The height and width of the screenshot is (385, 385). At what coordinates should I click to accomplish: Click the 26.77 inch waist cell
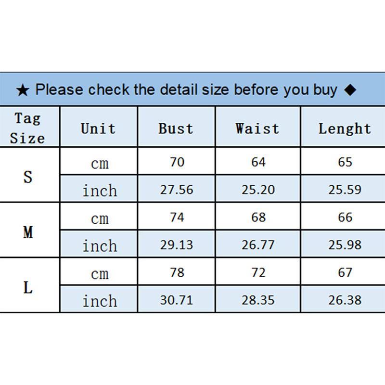coord(258,245)
